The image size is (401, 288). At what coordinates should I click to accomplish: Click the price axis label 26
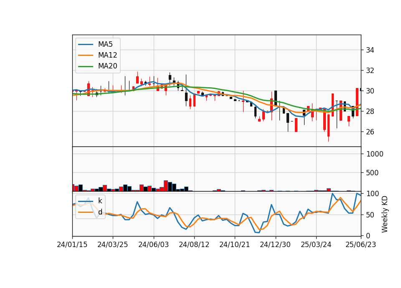[370, 132]
